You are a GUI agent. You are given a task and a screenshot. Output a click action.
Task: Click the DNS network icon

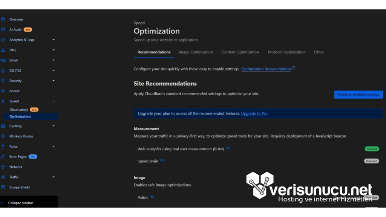[3, 50]
